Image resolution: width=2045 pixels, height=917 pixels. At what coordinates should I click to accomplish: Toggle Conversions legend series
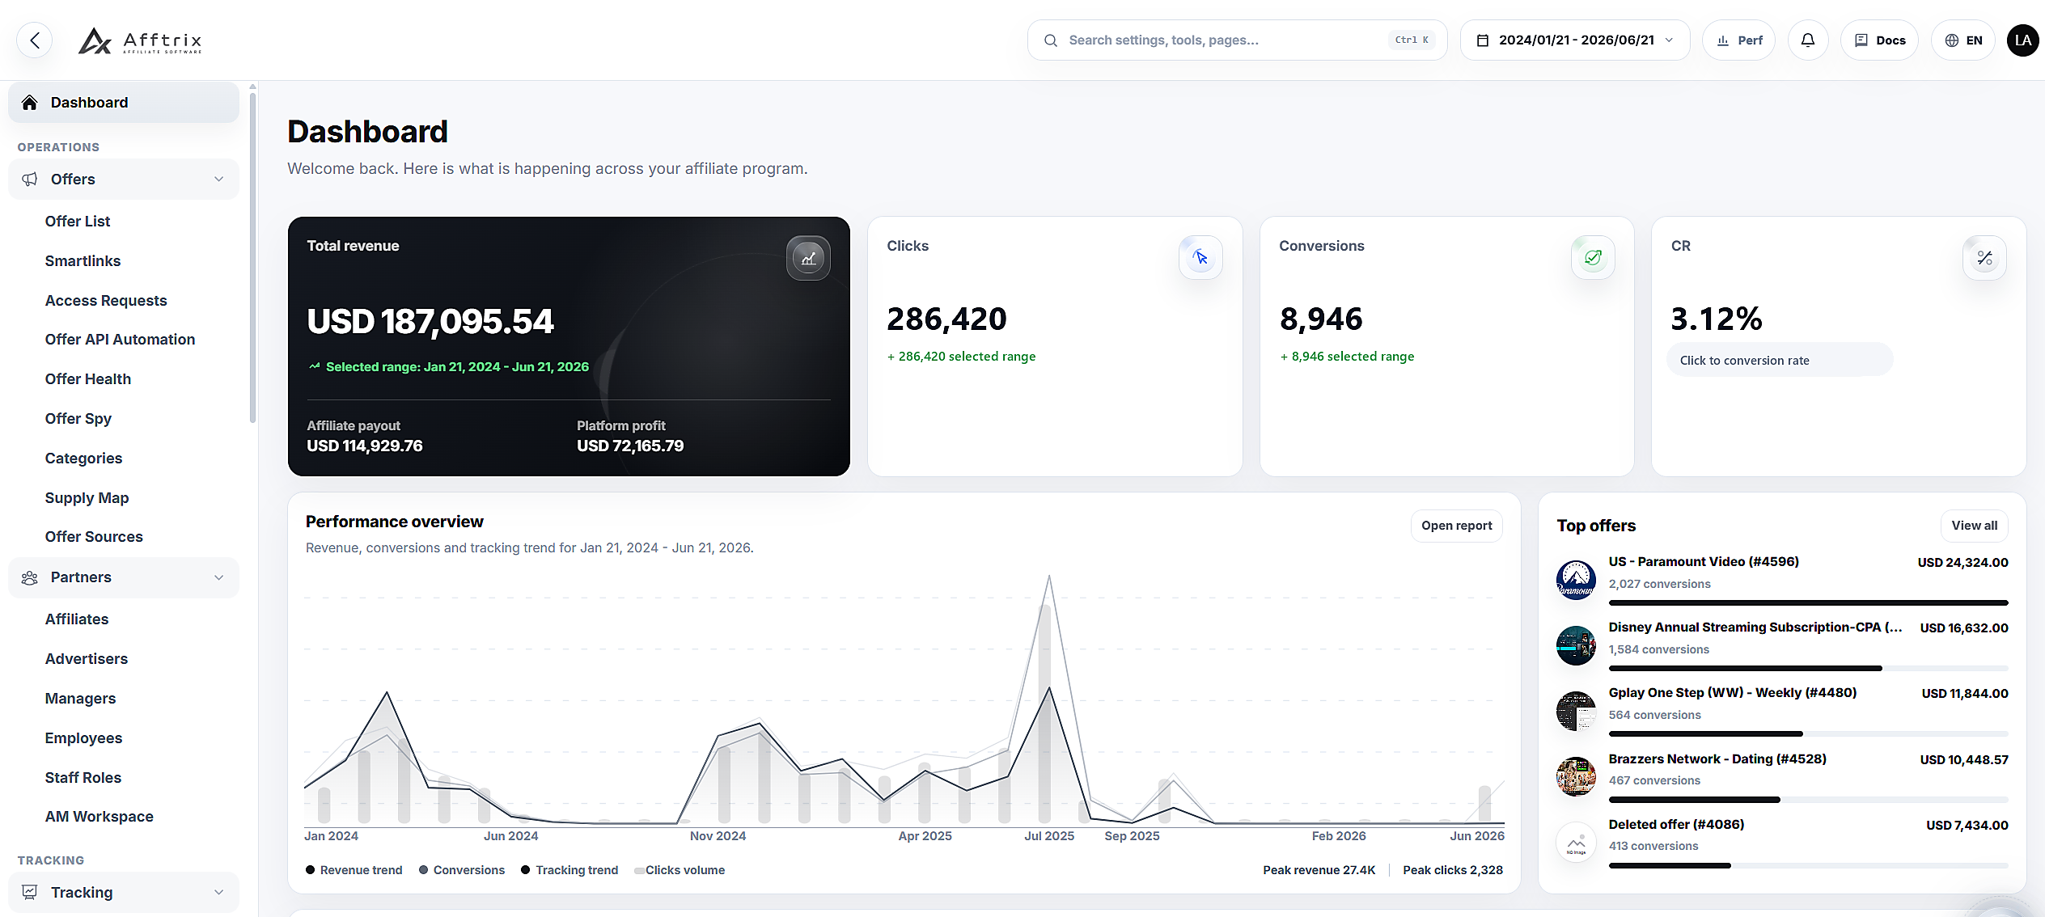point(462,870)
